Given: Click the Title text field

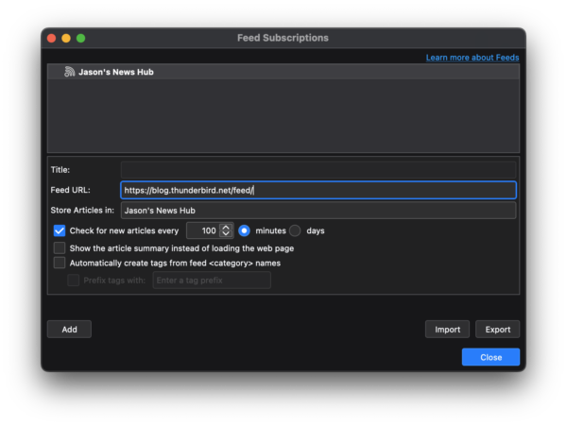Looking at the screenshot, I should point(318,170).
